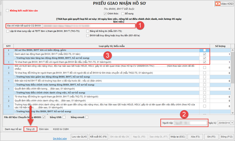
Task: Tick 'Không kết xuất báo cáo' checkbox
Action: pyautogui.click(x=7, y=10)
